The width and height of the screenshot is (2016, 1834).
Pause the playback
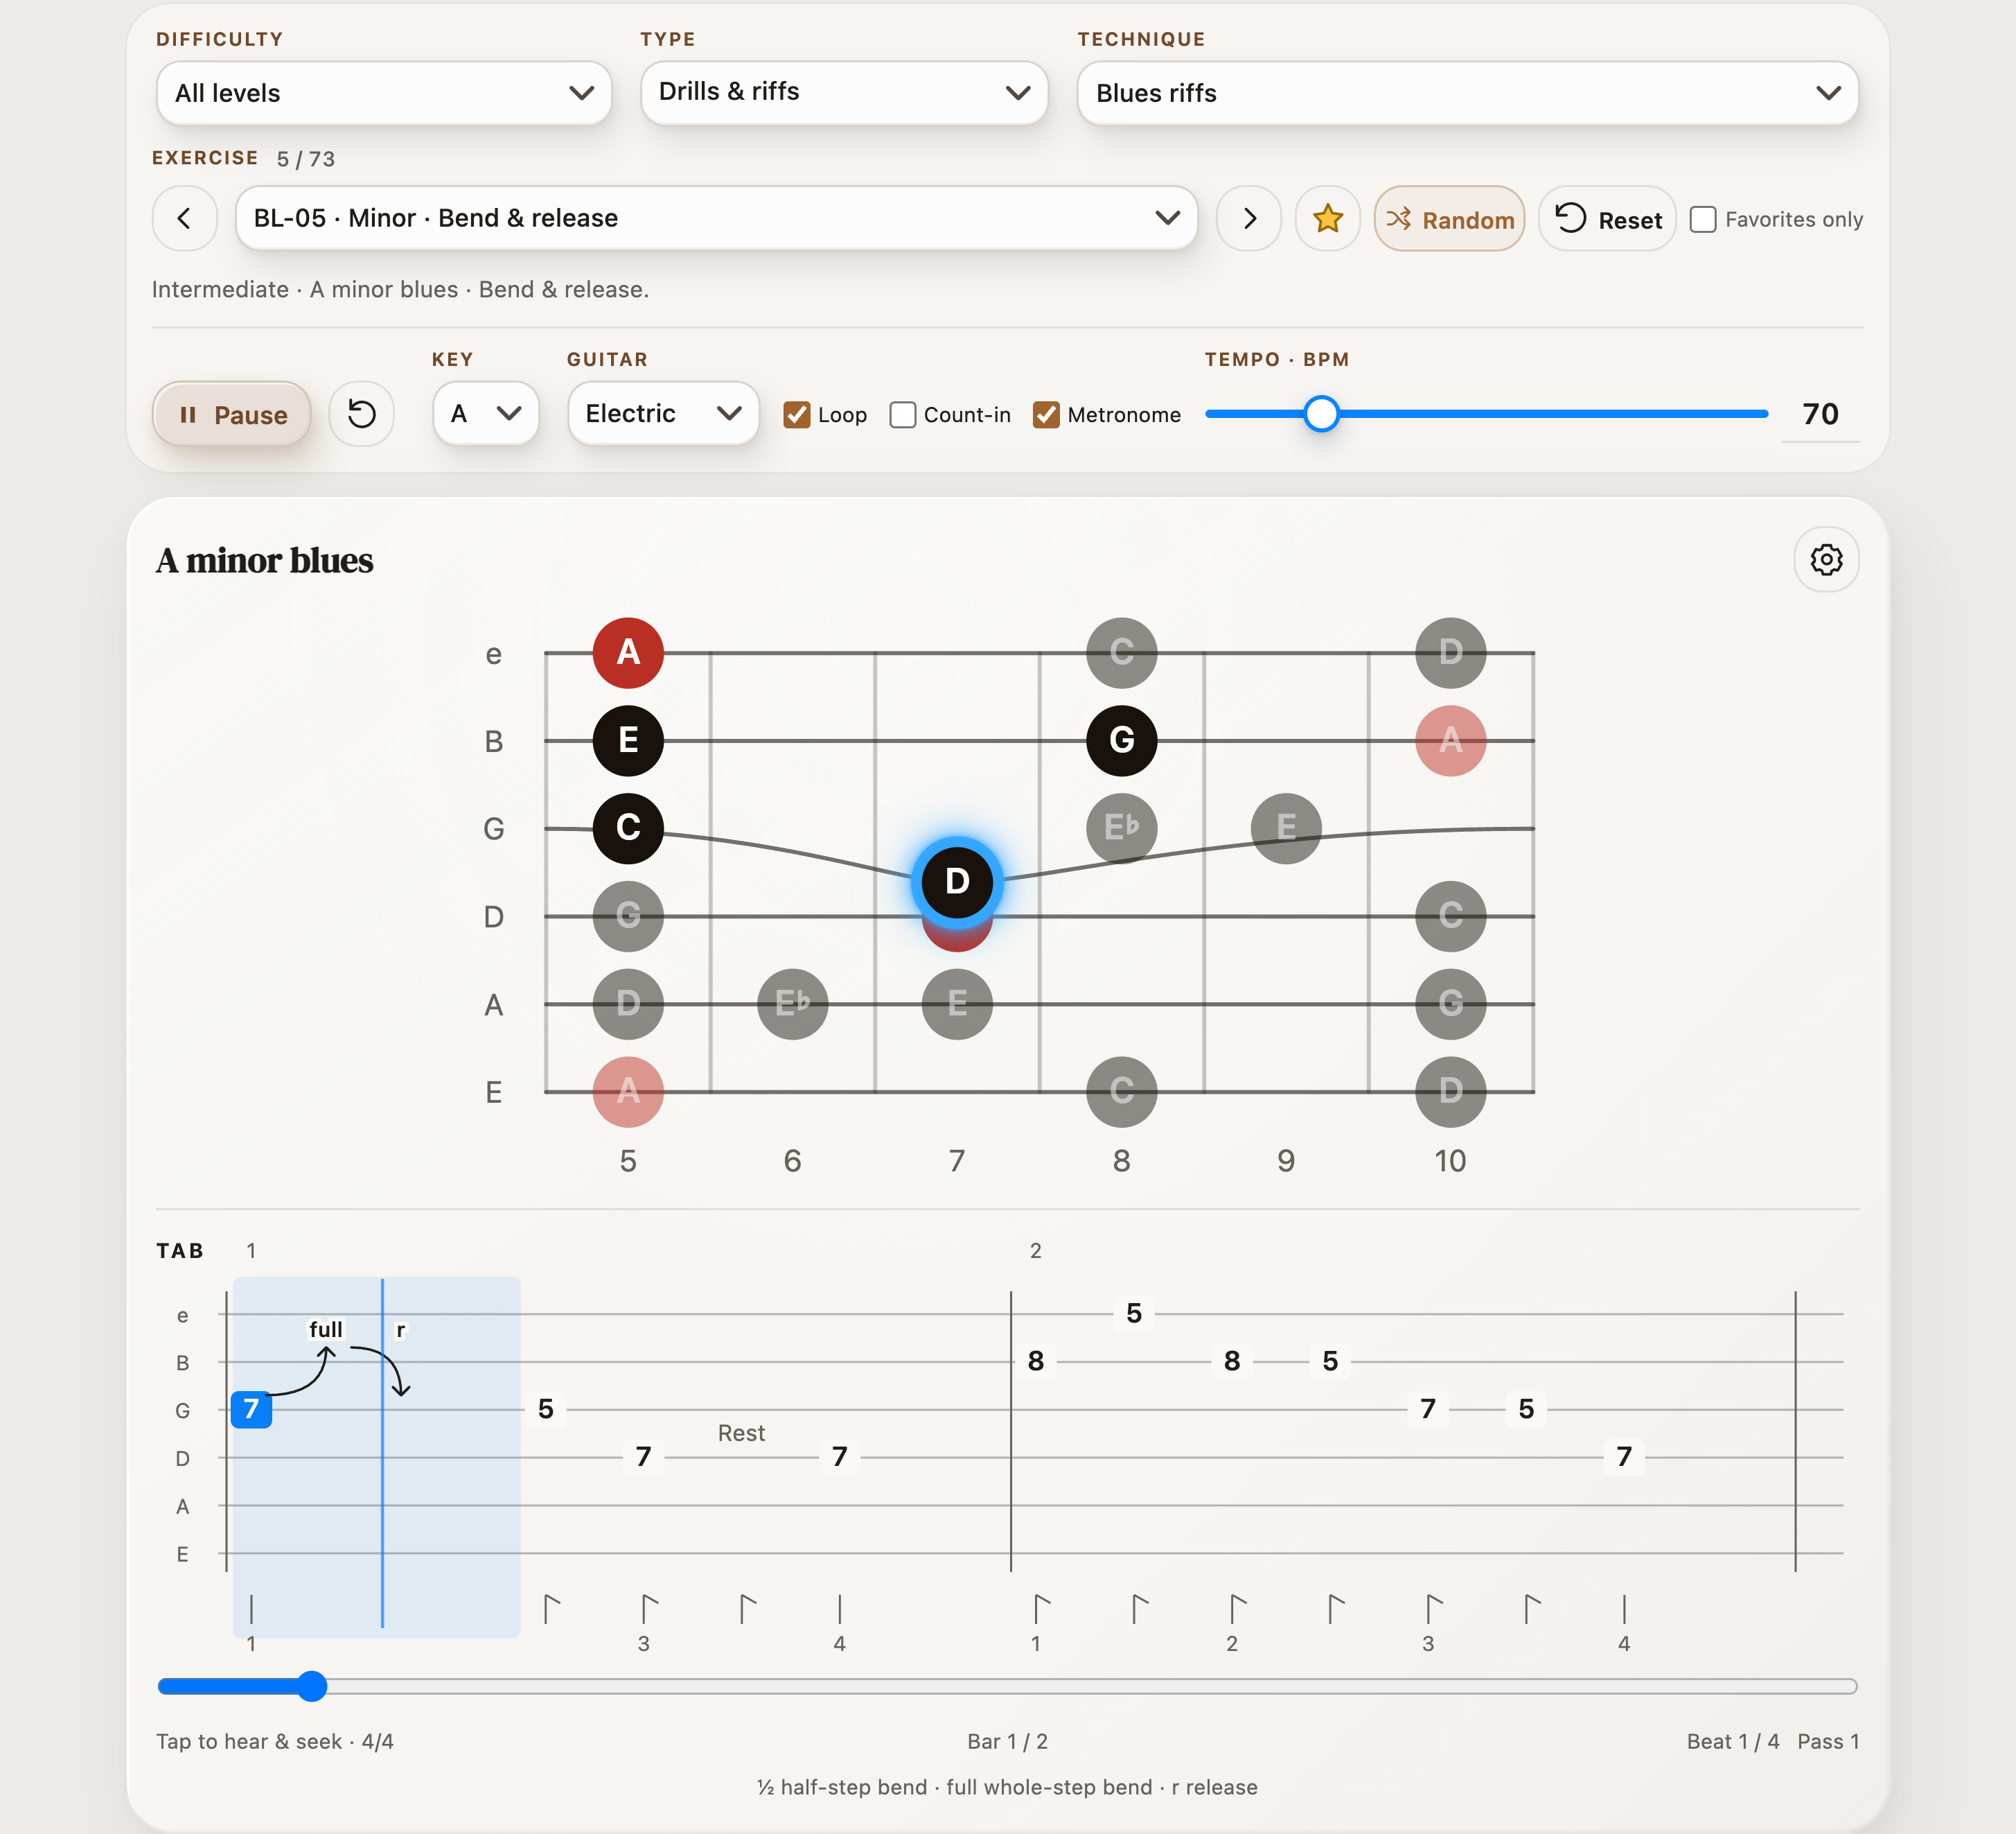tap(232, 413)
